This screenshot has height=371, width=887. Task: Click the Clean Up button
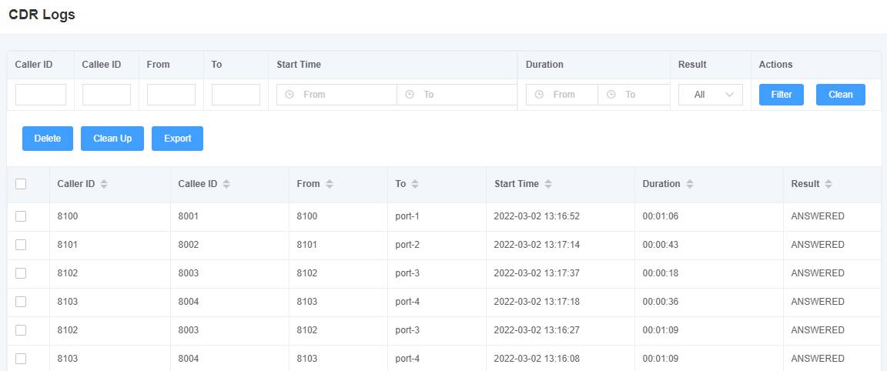[x=112, y=139]
